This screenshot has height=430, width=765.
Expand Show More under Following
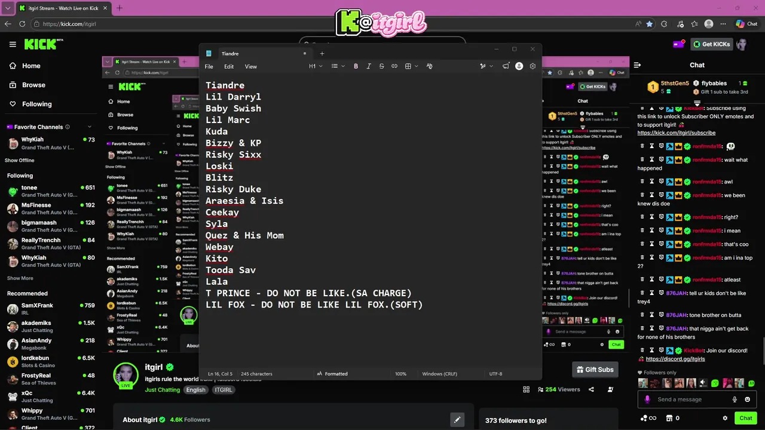[20, 278]
